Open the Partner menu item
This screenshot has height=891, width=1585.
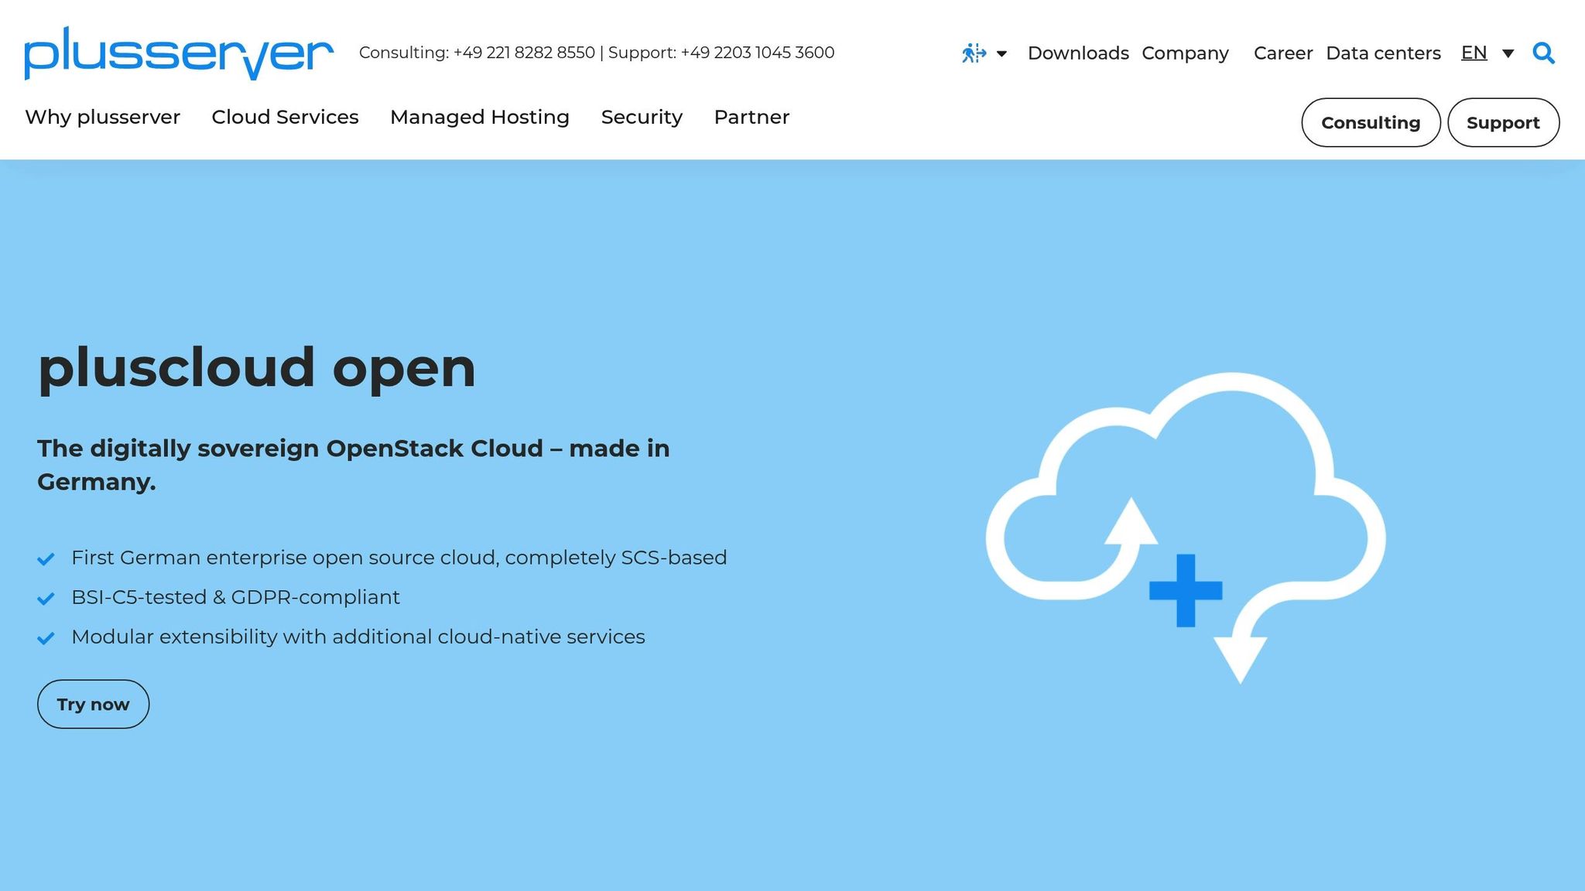(751, 117)
